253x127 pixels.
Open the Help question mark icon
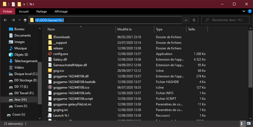[250, 11]
